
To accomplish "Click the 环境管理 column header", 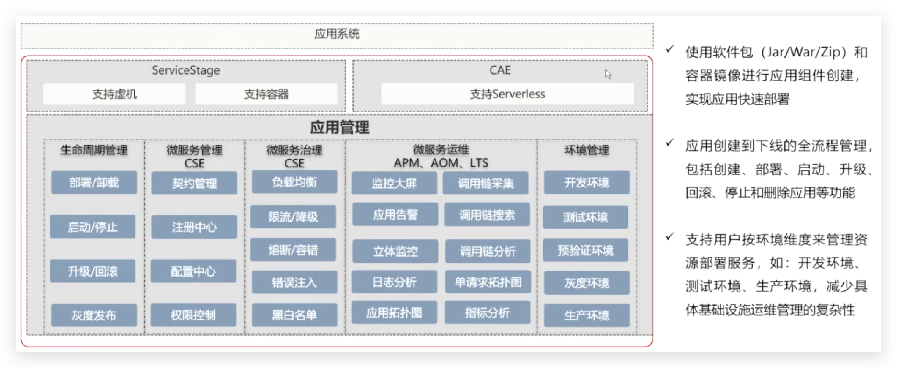I will (x=587, y=150).
